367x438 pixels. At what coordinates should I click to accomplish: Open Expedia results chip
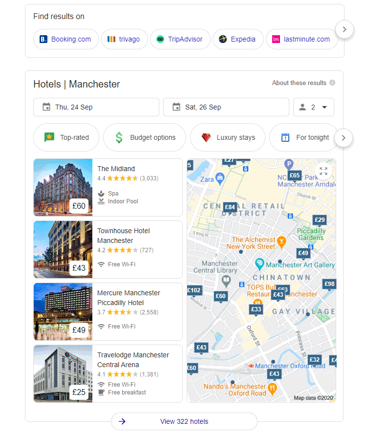click(238, 39)
